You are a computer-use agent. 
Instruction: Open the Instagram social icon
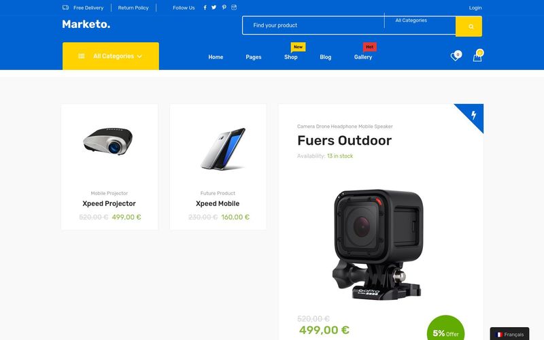tap(234, 7)
